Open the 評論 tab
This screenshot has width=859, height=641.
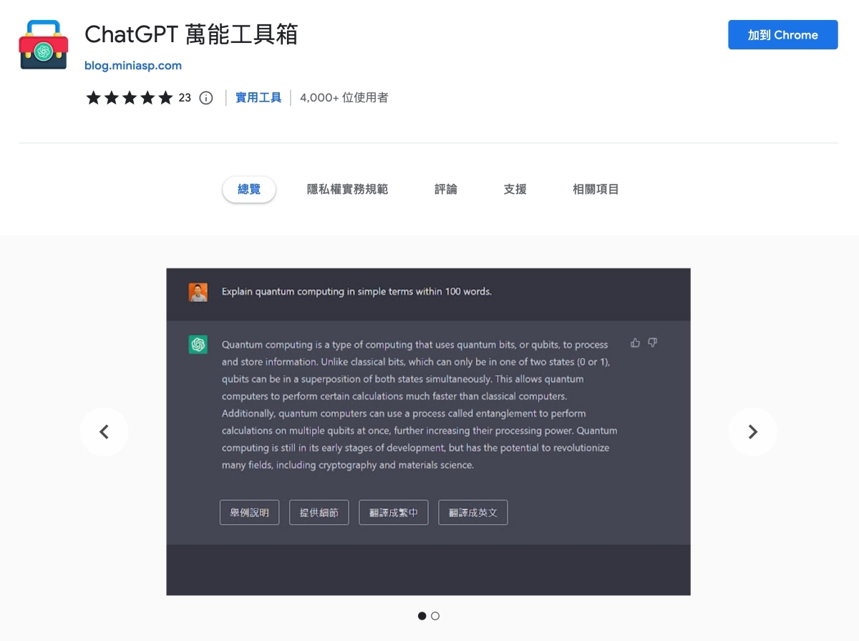(446, 190)
